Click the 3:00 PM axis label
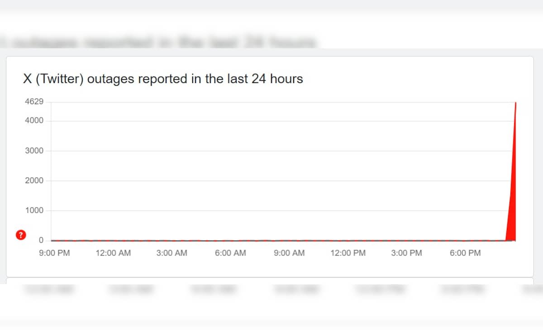This screenshot has height=333, width=543. click(406, 253)
